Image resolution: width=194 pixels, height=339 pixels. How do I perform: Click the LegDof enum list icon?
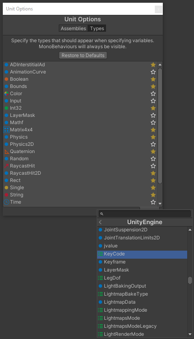click(x=100, y=278)
